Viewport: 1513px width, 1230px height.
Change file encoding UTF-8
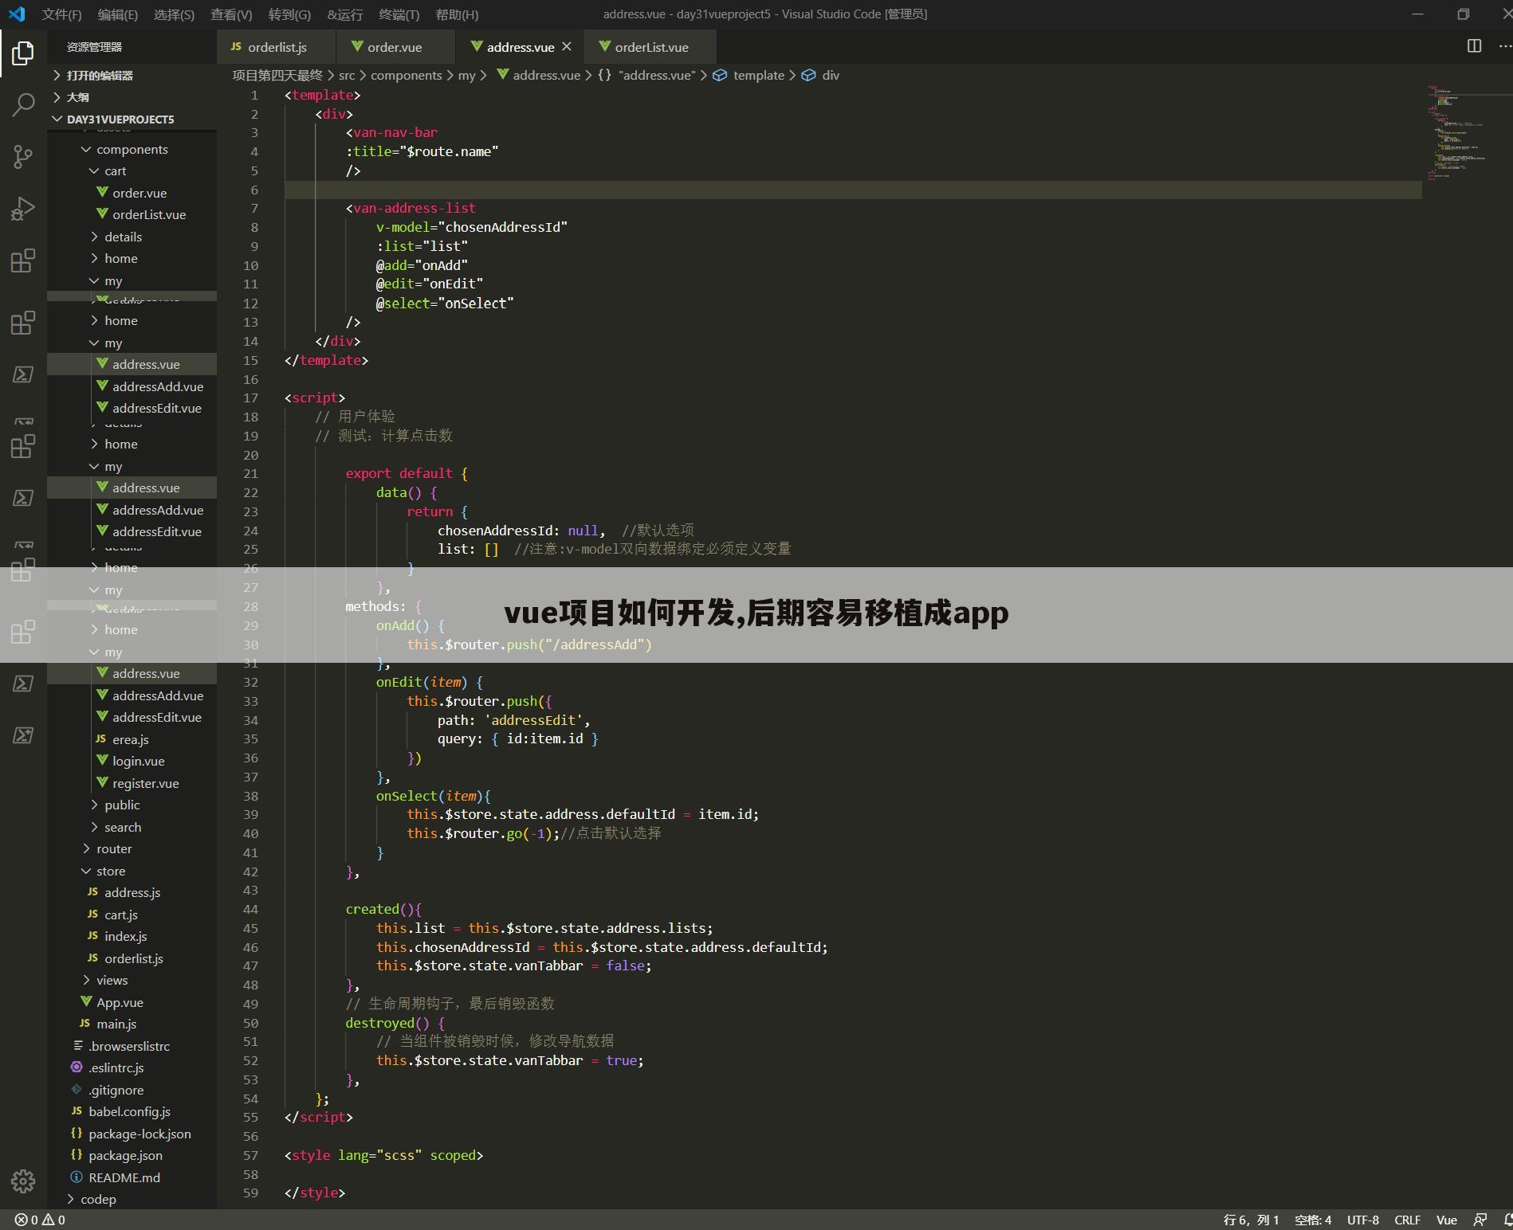point(1363,1220)
